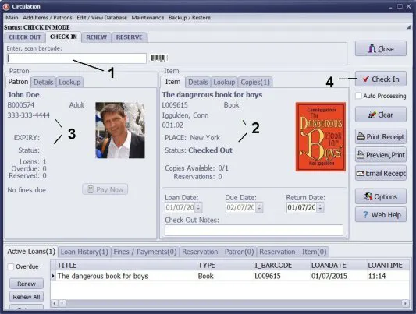The height and width of the screenshot is (314, 416).
Task: Click the Renew button
Action: pos(27,284)
